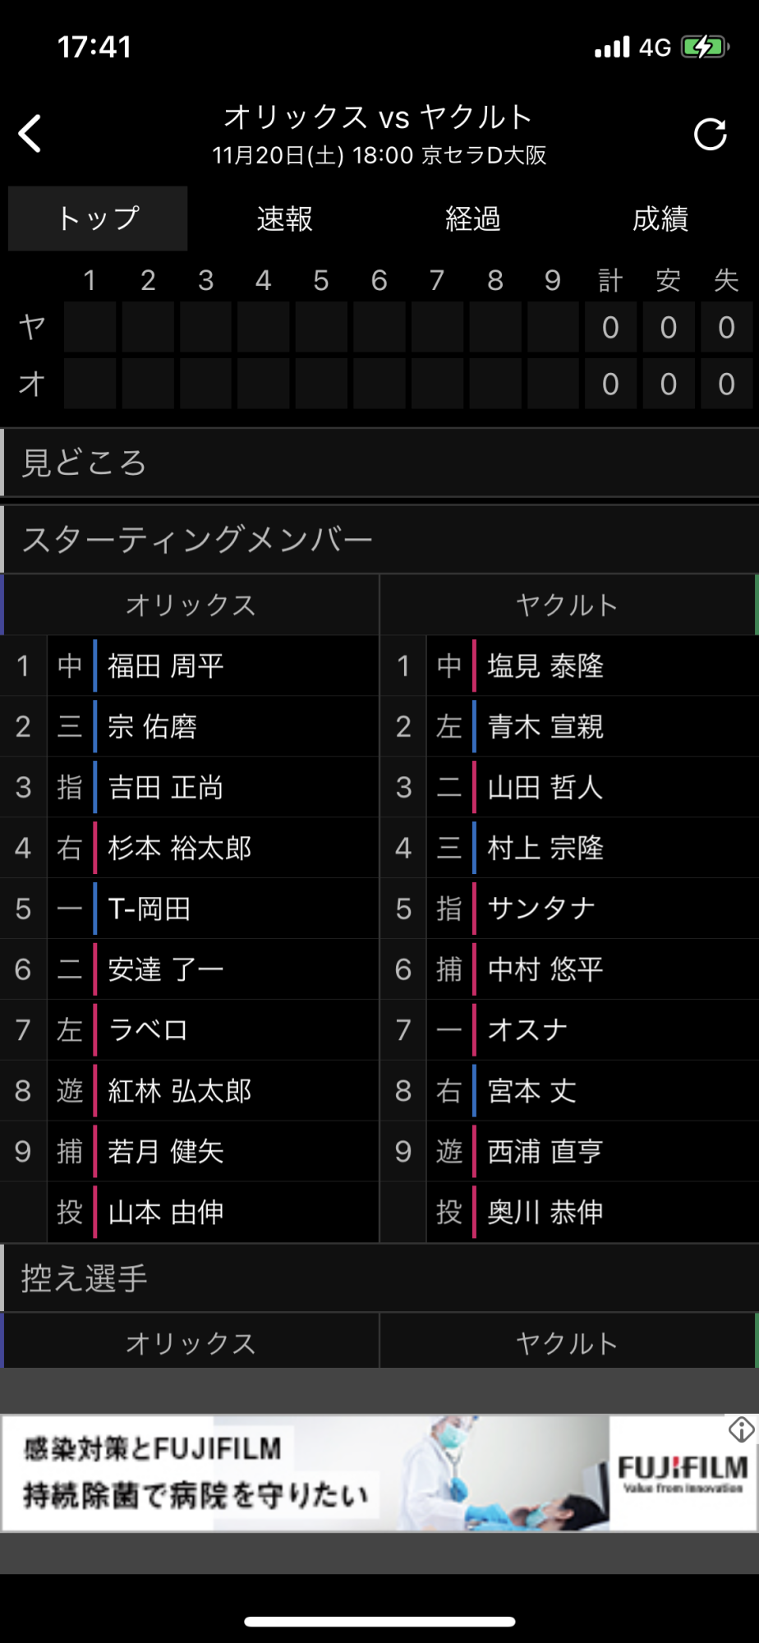Select the 成績 tab
Viewport: 759px width, 1643px height.
[660, 219]
